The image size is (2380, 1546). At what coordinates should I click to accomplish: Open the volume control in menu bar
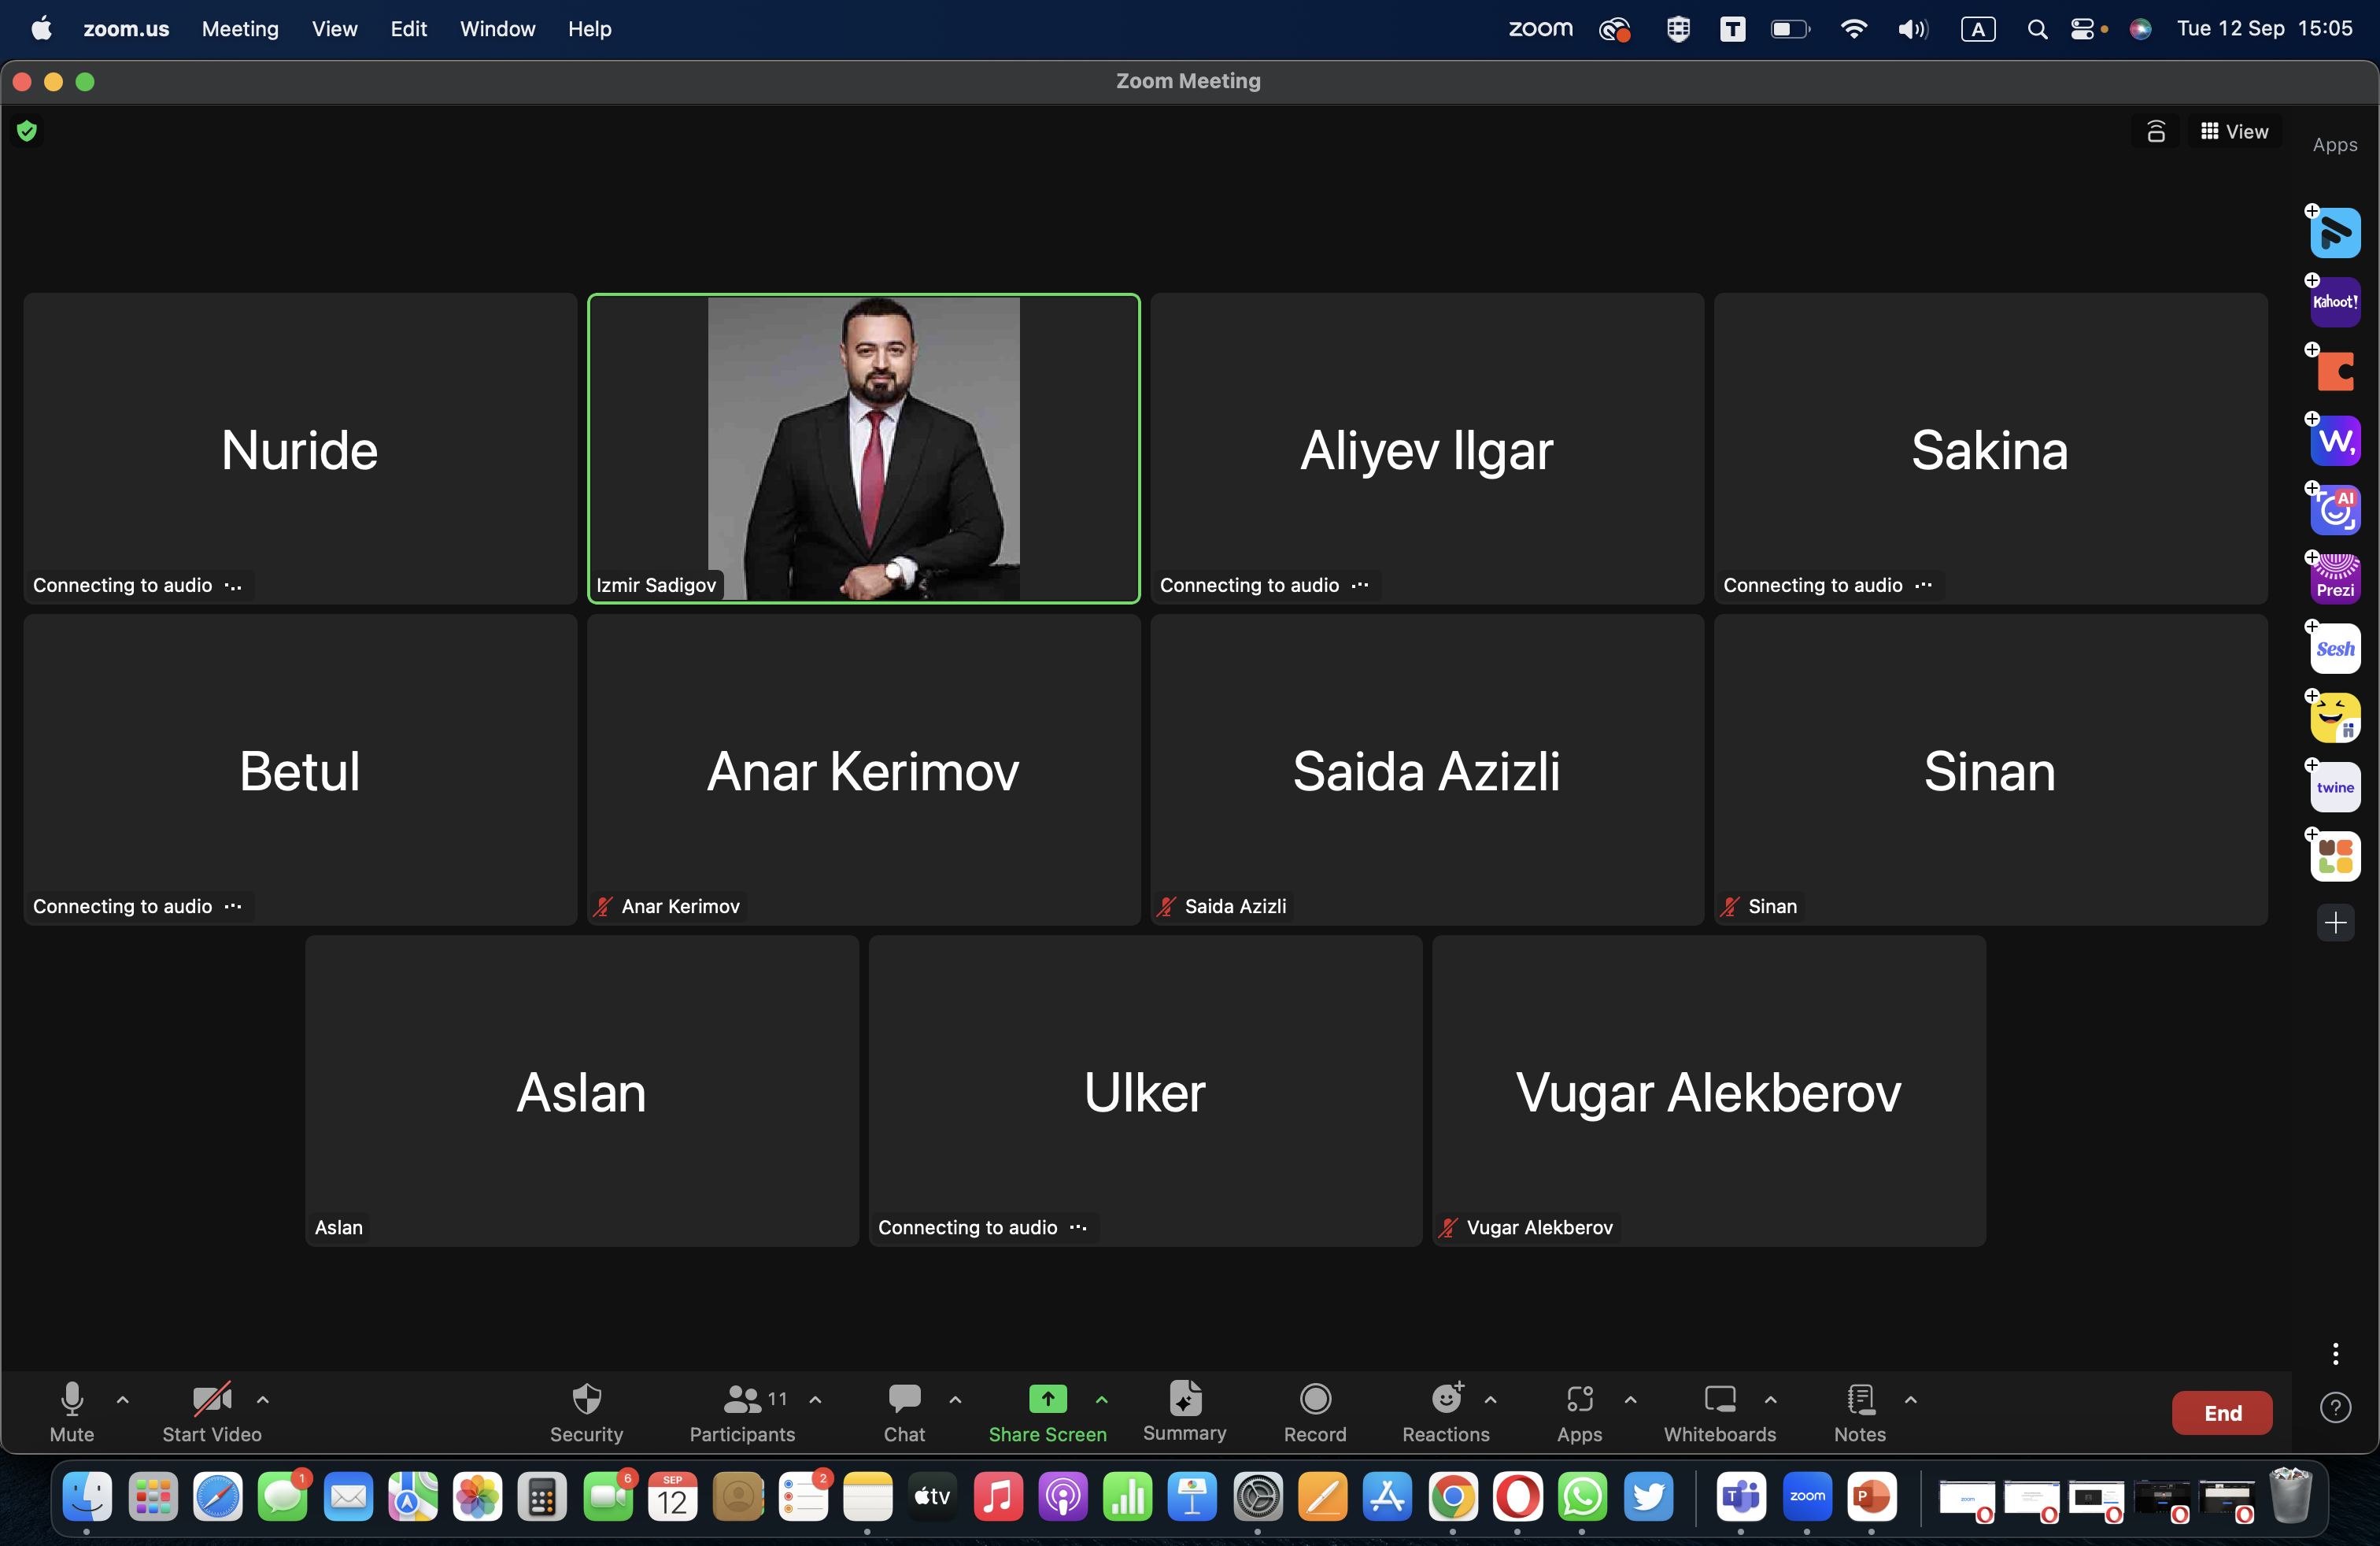(x=1912, y=29)
